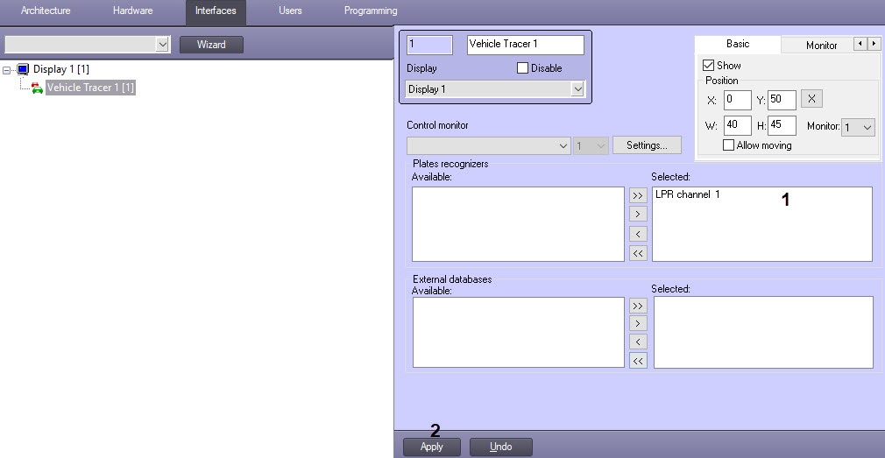Viewport: 885px width, 458px height.
Task: Select the Display 1 monitor icon
Action: (x=23, y=69)
